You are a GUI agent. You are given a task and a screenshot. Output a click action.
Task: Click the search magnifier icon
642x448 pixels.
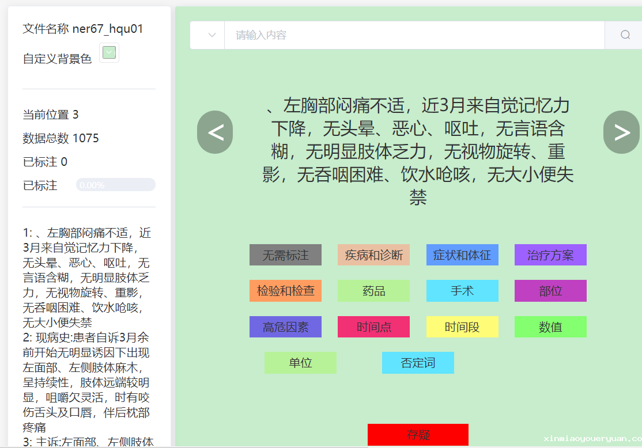[x=625, y=35]
